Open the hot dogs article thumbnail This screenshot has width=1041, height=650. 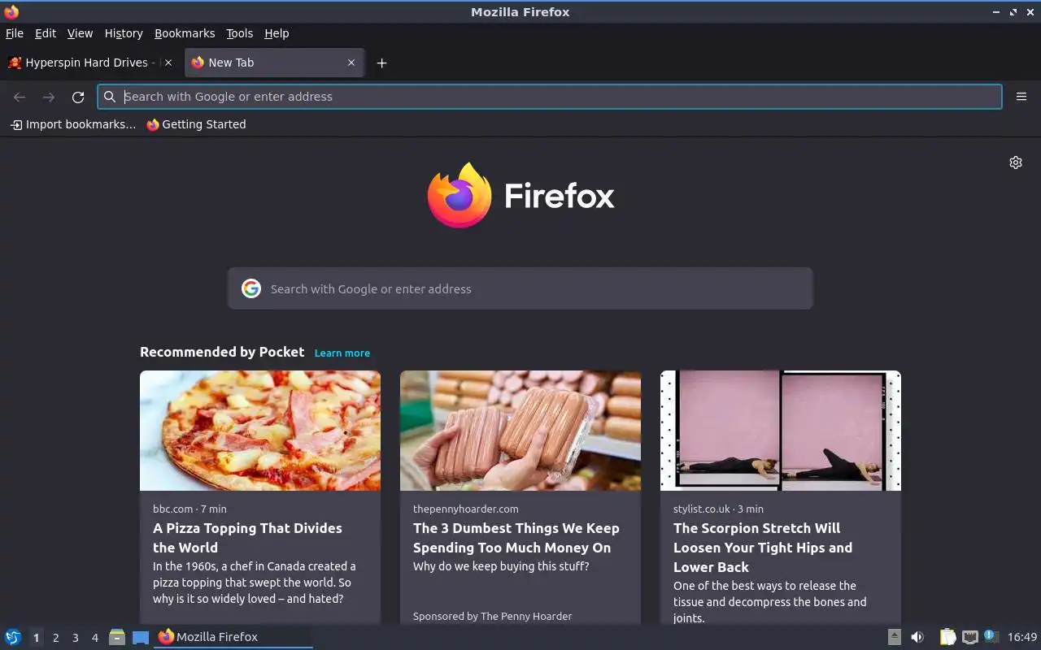point(520,431)
